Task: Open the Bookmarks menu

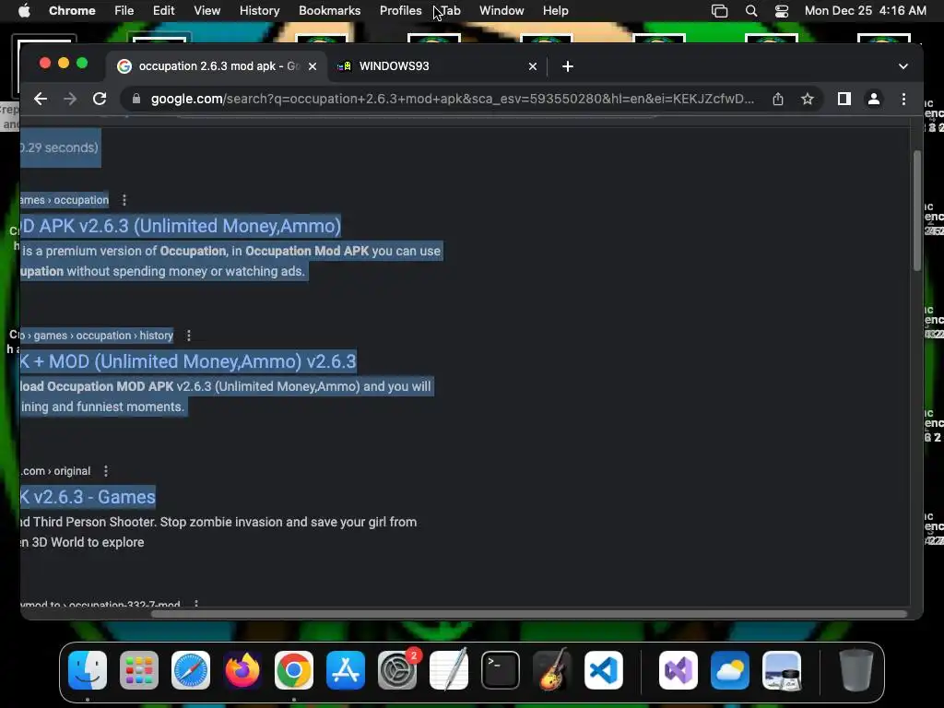Action: (x=330, y=11)
